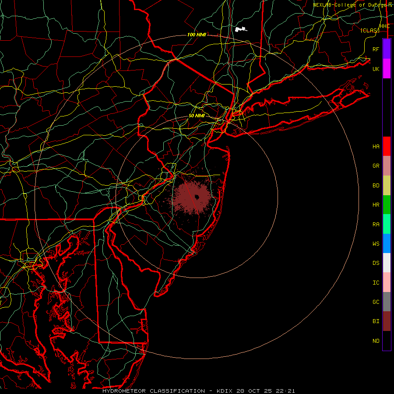Click the DS legend label
The width and height of the screenshot is (394, 394).
click(x=376, y=263)
